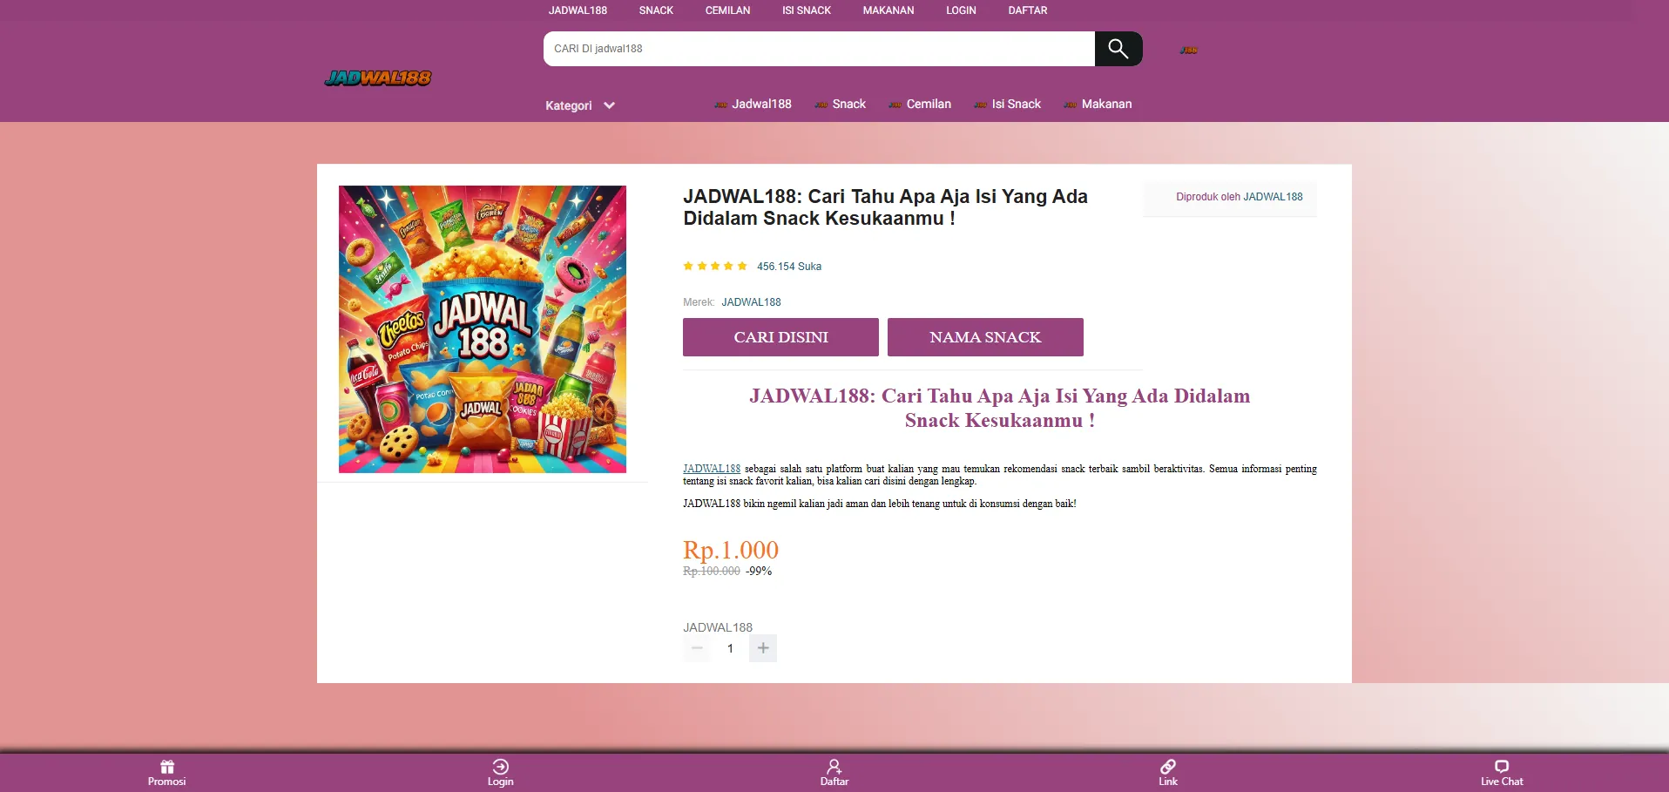Click the magnifying glass search icon
This screenshot has height=792, width=1669.
(1118, 49)
